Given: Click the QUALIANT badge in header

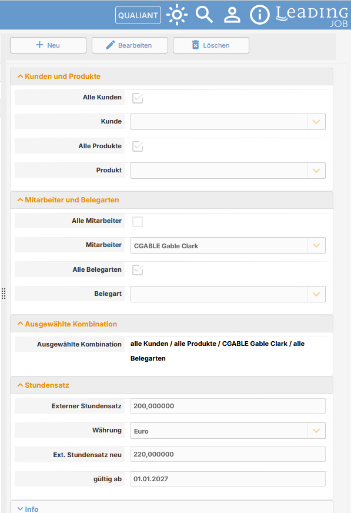Looking at the screenshot, I should click(x=138, y=15).
